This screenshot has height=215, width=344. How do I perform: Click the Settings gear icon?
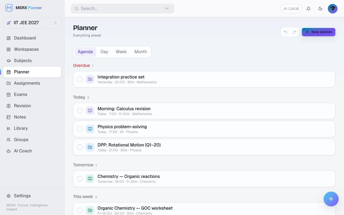pos(9,196)
